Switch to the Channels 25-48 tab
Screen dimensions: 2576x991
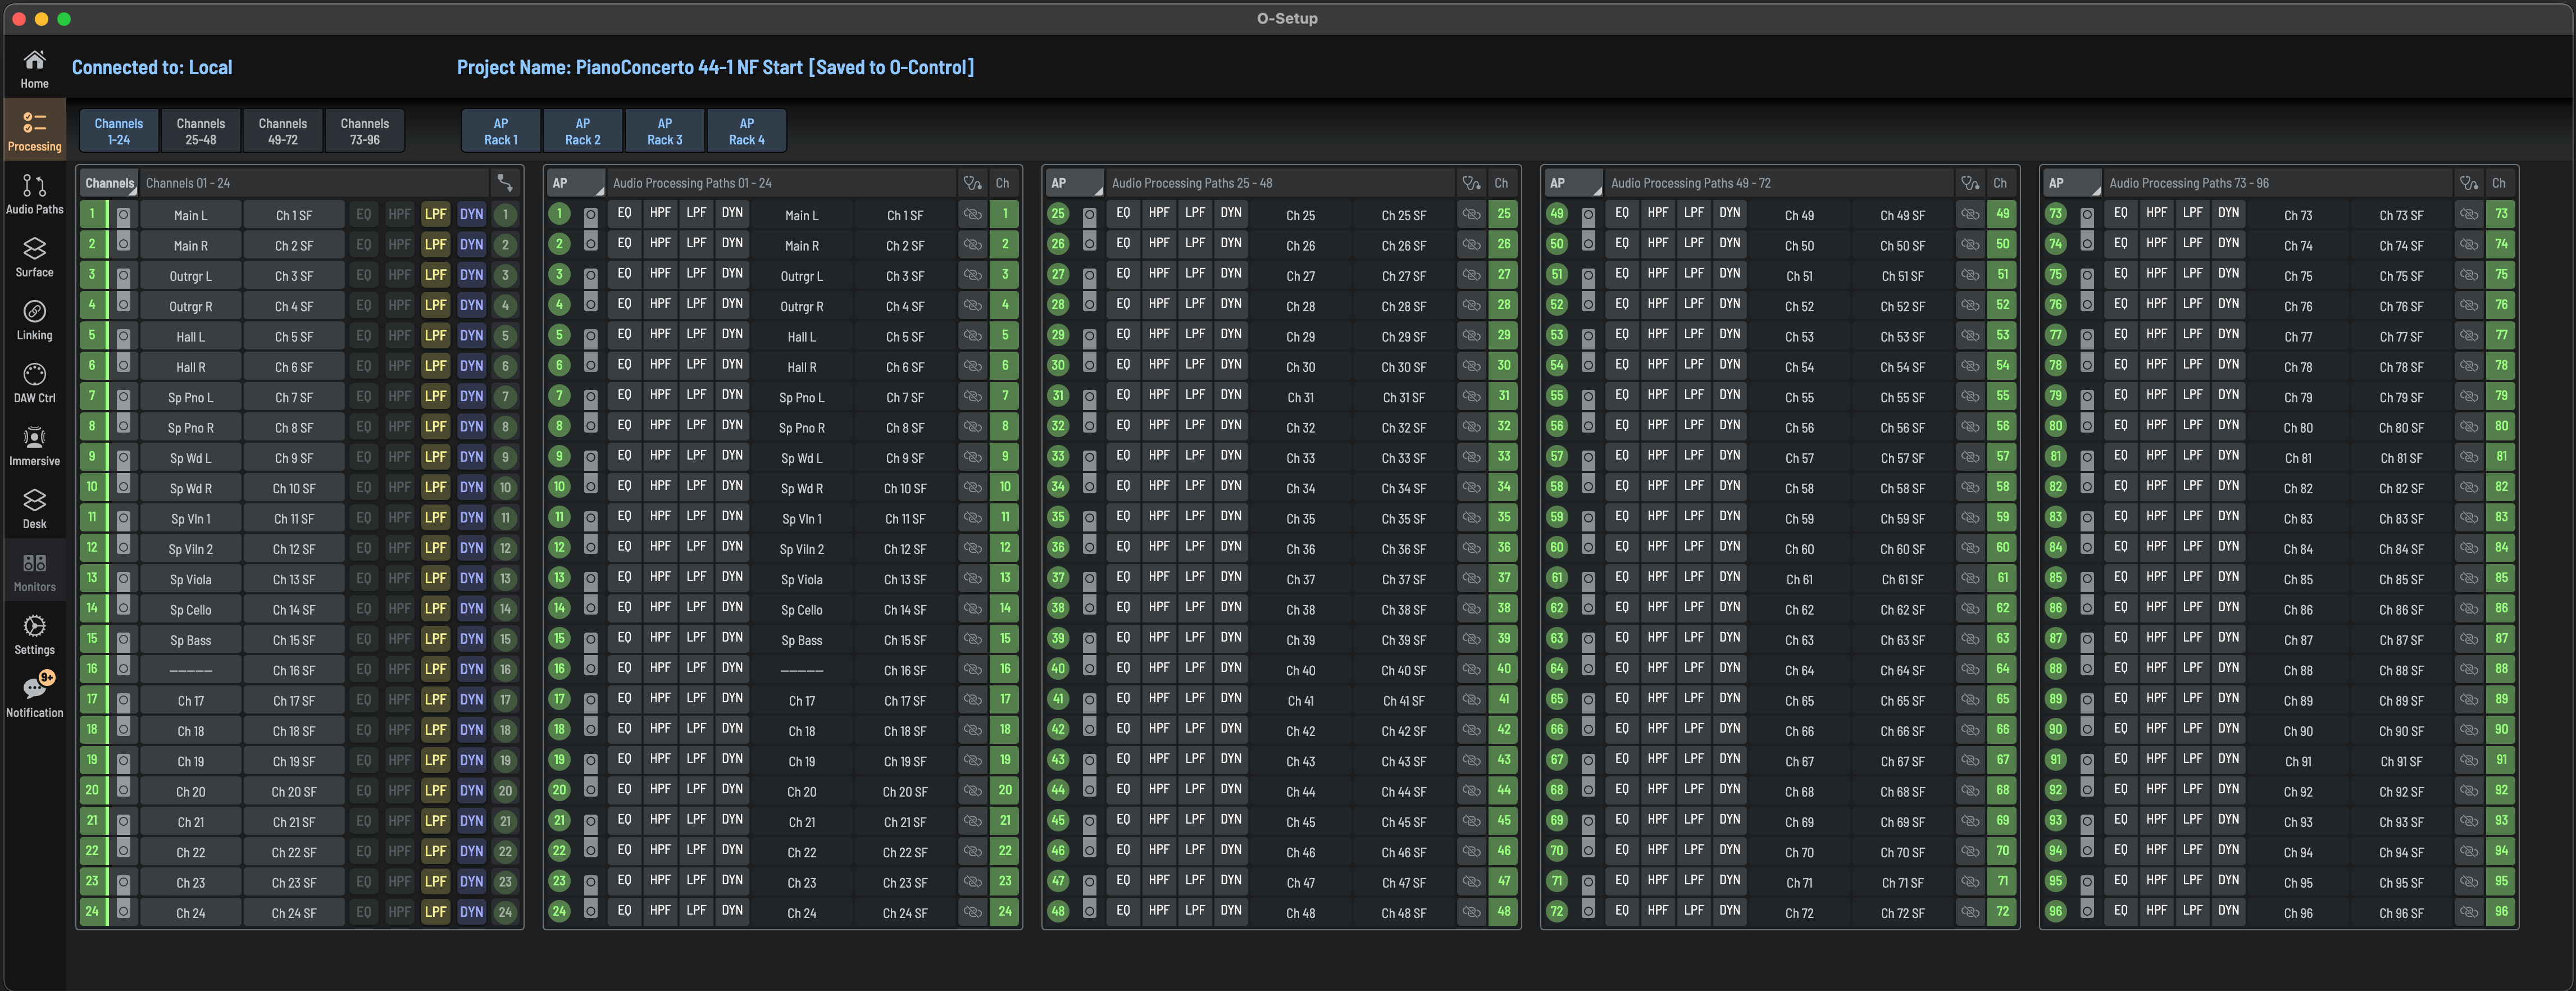[x=201, y=131]
